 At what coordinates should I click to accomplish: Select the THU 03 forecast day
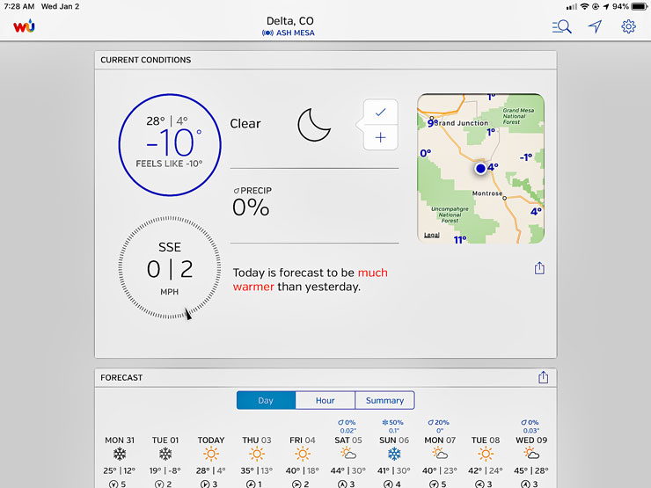[x=256, y=454]
